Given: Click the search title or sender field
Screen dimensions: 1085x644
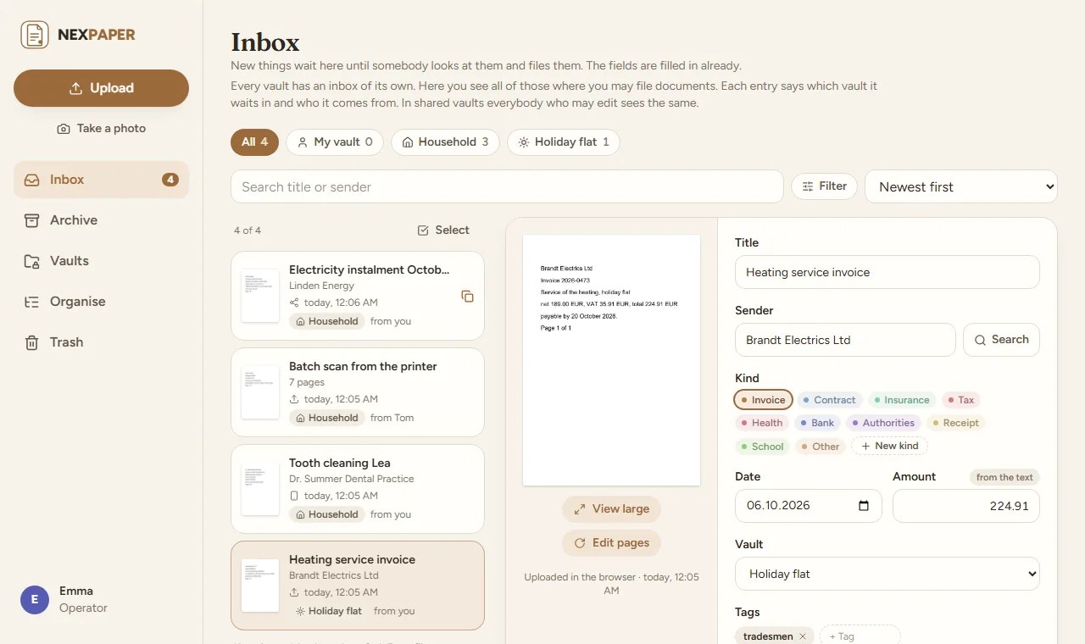Looking at the screenshot, I should pyautogui.click(x=507, y=186).
